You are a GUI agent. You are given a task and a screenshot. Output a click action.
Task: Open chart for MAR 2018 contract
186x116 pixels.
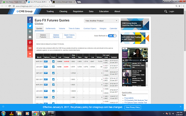click(53, 85)
